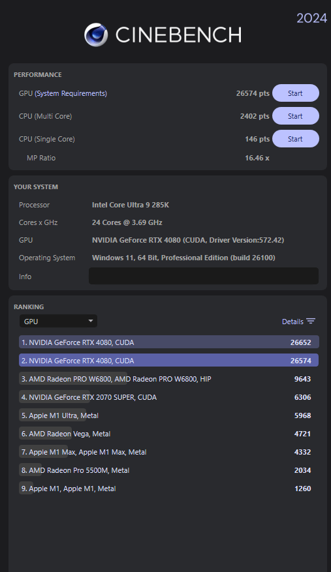The width and height of the screenshot is (331, 572).
Task: Click the Details filter lines icon
Action: (x=311, y=321)
